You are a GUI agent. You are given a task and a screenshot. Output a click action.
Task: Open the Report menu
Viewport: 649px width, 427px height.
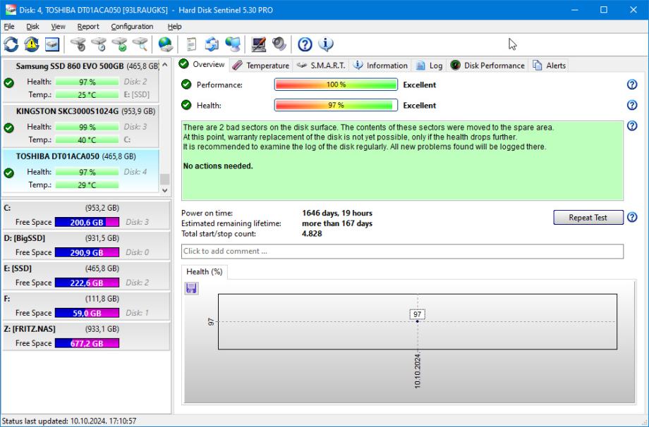pyautogui.click(x=88, y=27)
